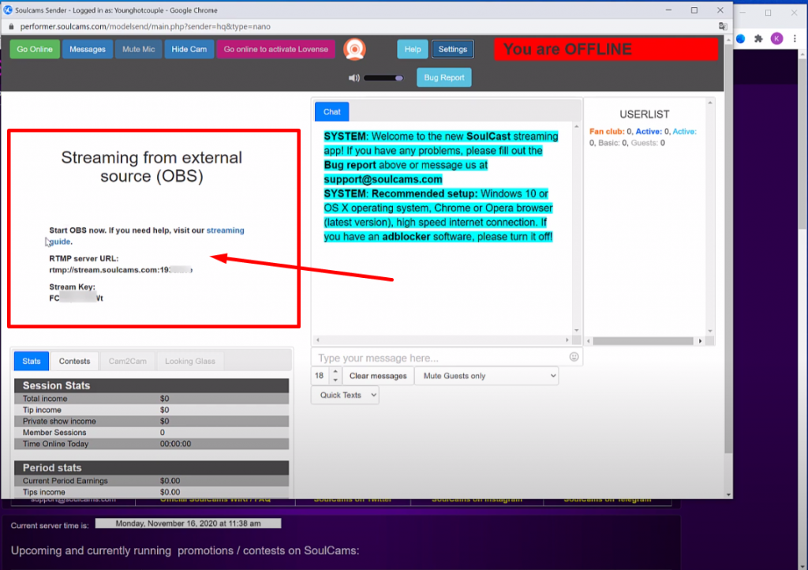This screenshot has height=570, width=808.
Task: Toggle the Hide Cam button
Action: tap(189, 50)
